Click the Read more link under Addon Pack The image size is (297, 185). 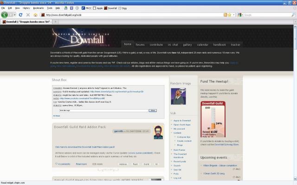pyautogui.click(x=81, y=164)
